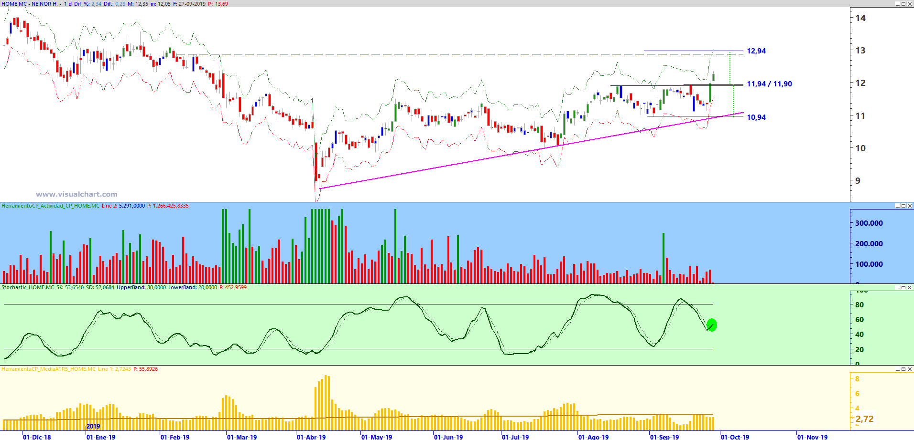914x440 pixels.
Task: Click the 'SD: 52,0684' stochastic value
Action: click(100, 287)
